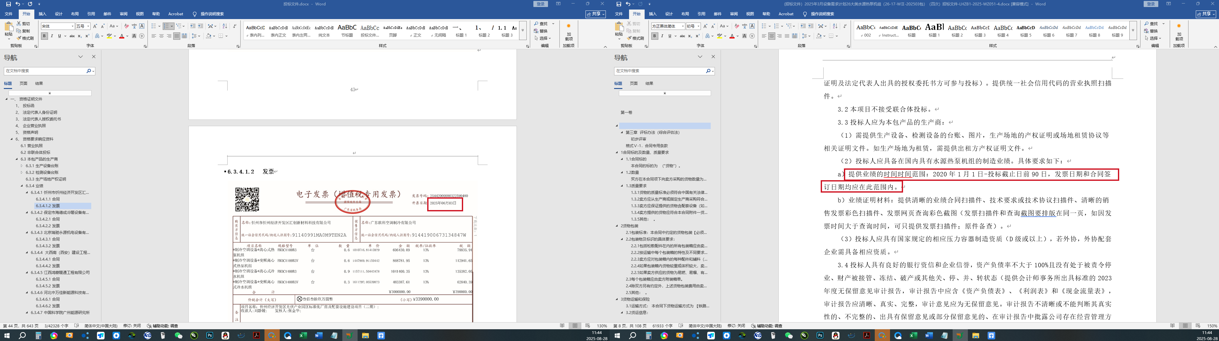Click navigation search magnifier in 投标文件 window

(x=88, y=71)
